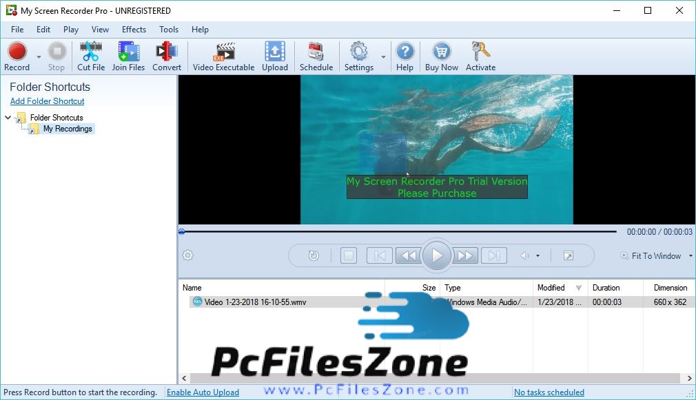Open the Fit To Window dropdown
Viewport: 696px width, 400px height.
[656, 256]
